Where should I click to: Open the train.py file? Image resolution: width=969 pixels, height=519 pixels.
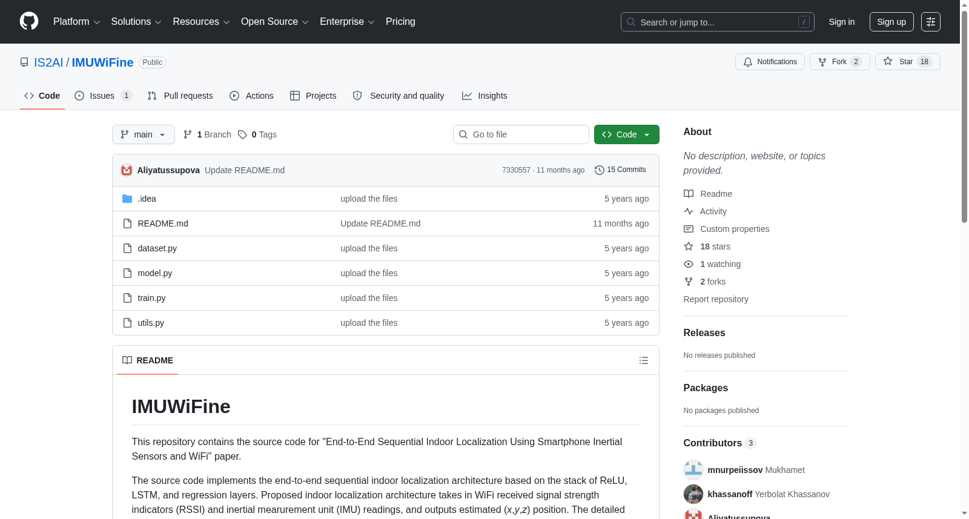(x=151, y=298)
